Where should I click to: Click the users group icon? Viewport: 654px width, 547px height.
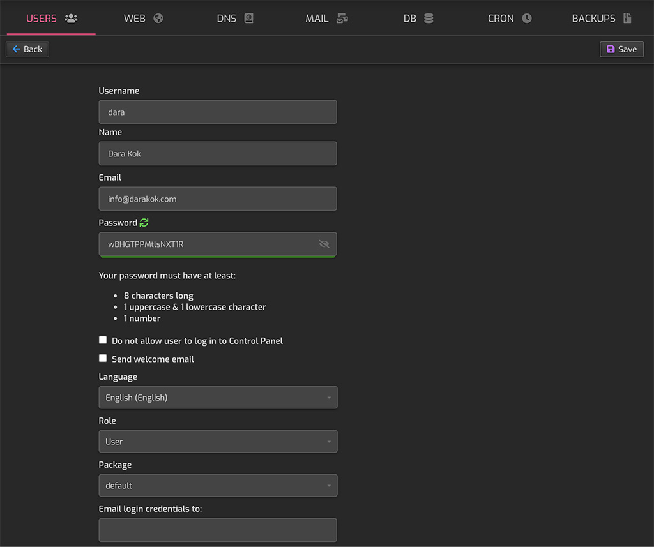pos(71,19)
